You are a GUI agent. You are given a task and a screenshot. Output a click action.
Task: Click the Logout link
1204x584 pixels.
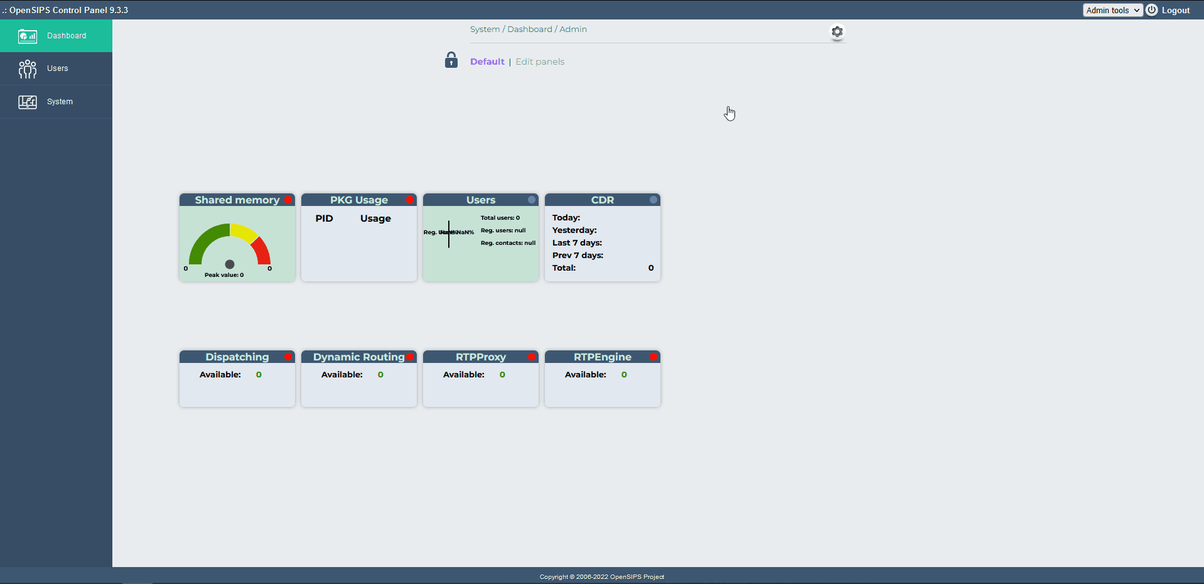(1176, 10)
